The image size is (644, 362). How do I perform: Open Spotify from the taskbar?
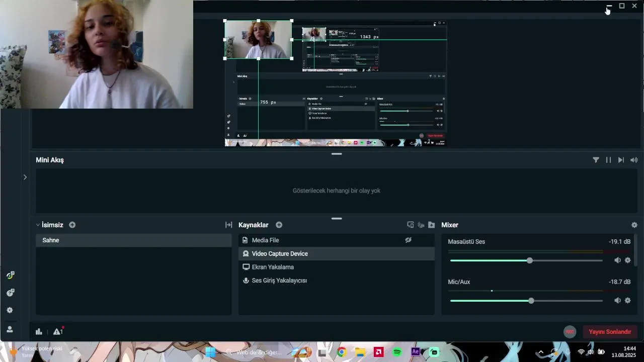(397, 352)
